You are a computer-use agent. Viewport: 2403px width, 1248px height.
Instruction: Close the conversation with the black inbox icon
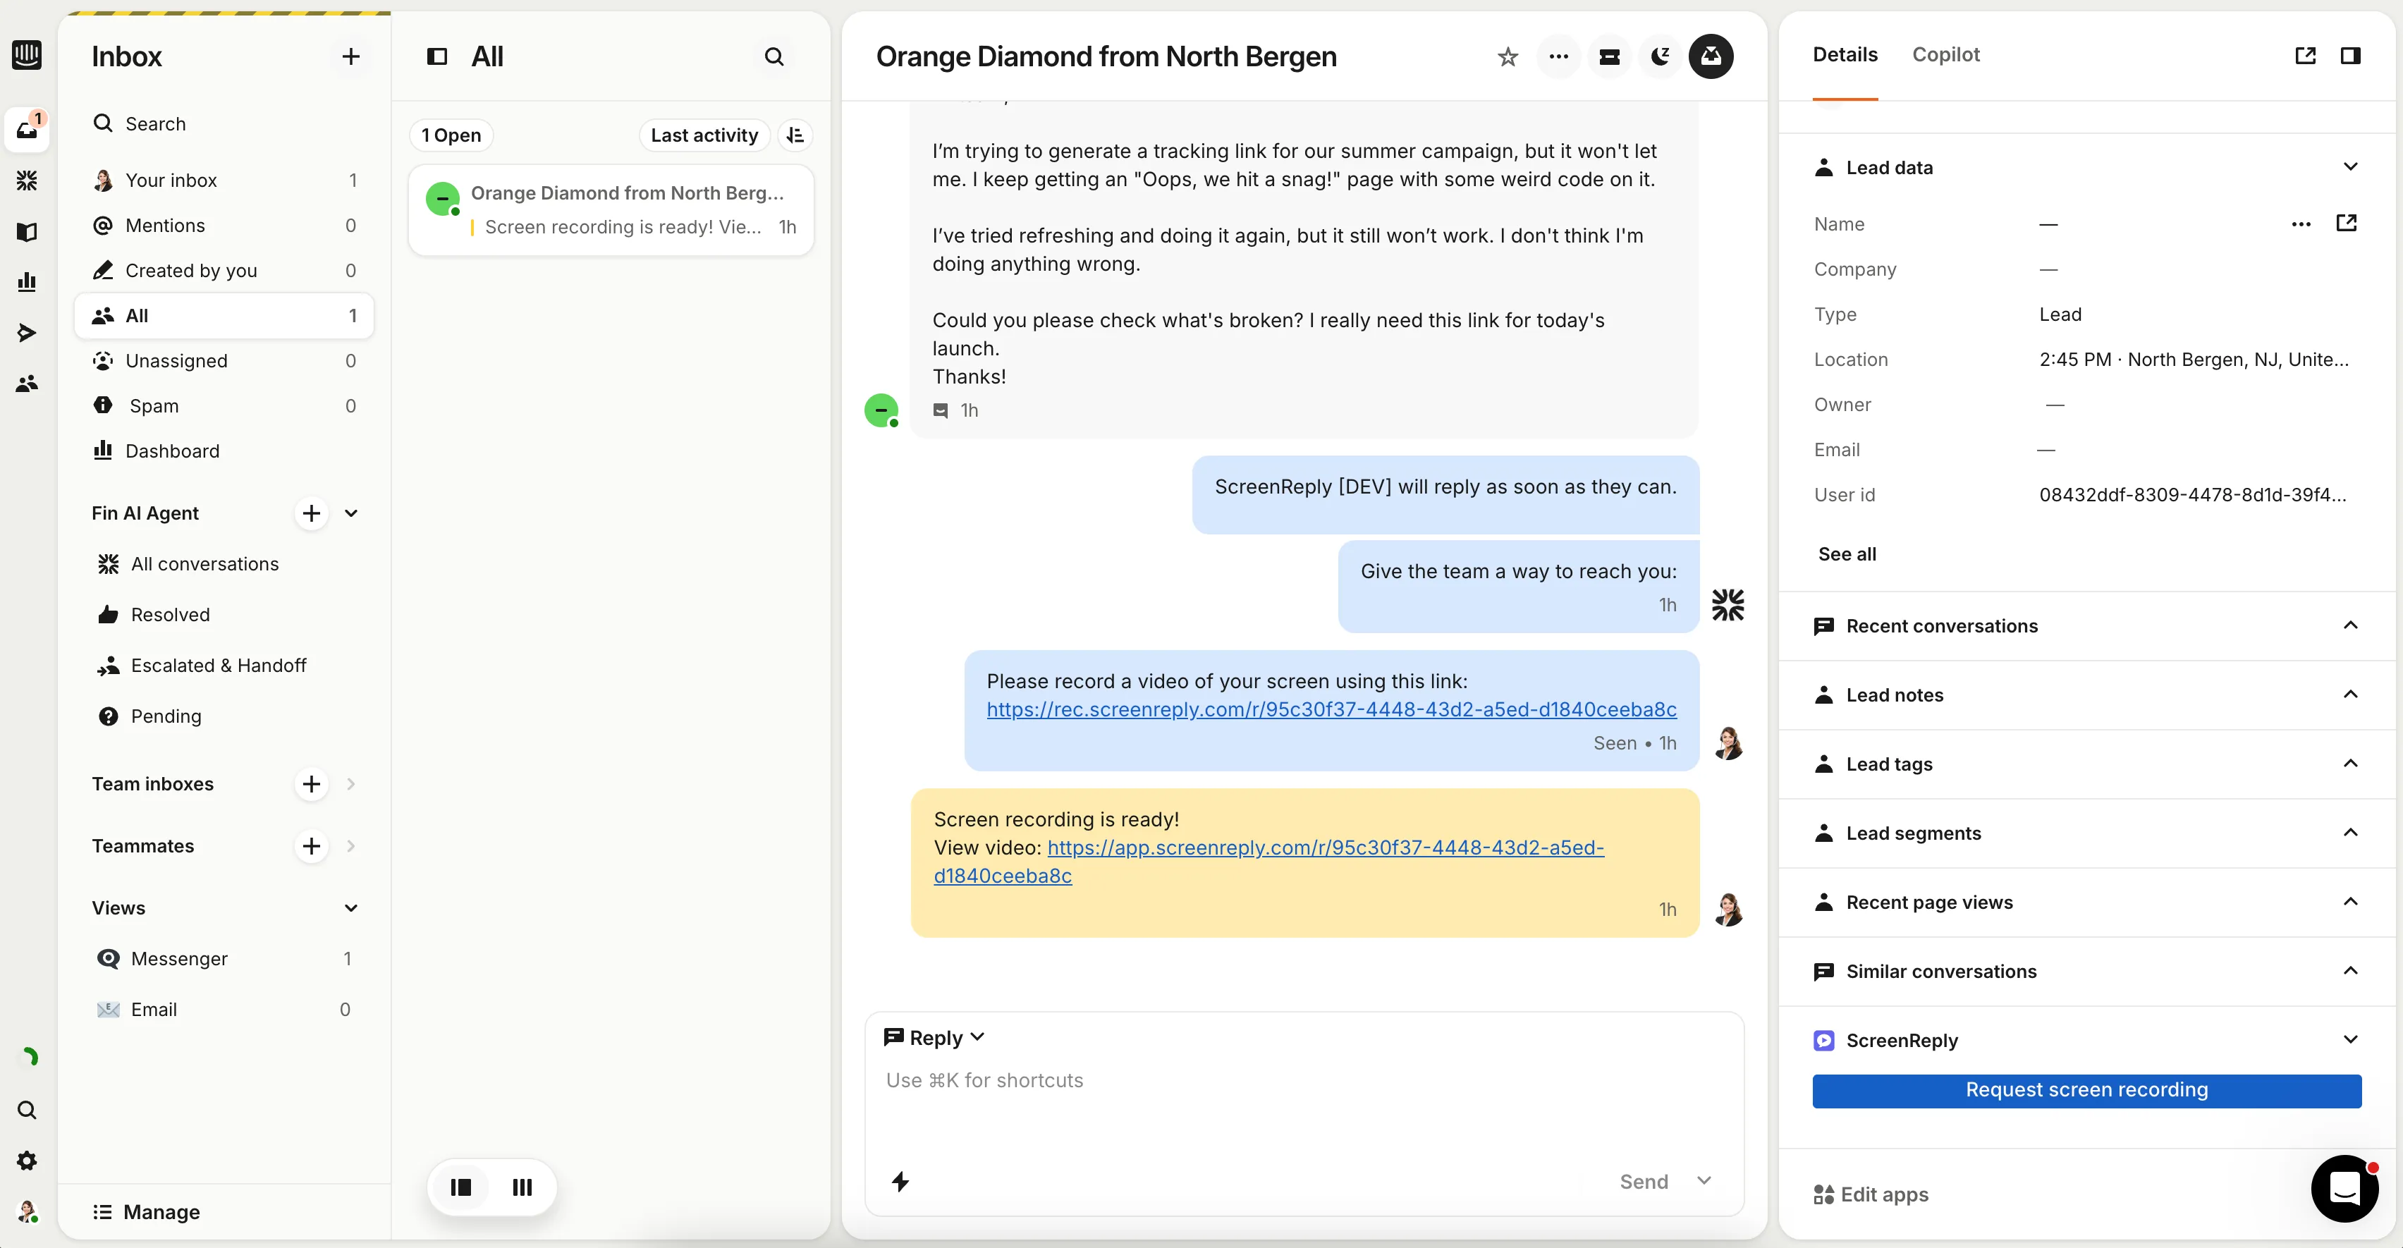tap(1712, 56)
